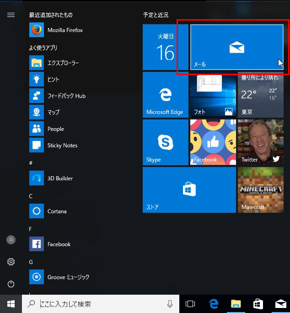The width and height of the screenshot is (290, 313).
Task: Open the Twitter tile
Action: coord(261,142)
